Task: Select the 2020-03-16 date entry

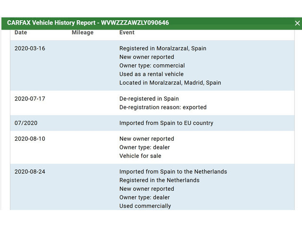Action: tap(30, 48)
